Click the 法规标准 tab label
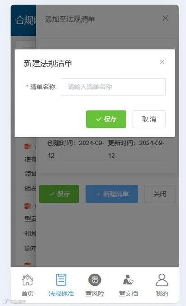This screenshot has height=306, width=186. 61,293
